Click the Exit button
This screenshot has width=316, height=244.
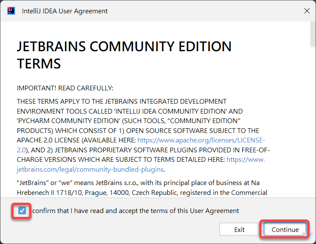pos(239,229)
